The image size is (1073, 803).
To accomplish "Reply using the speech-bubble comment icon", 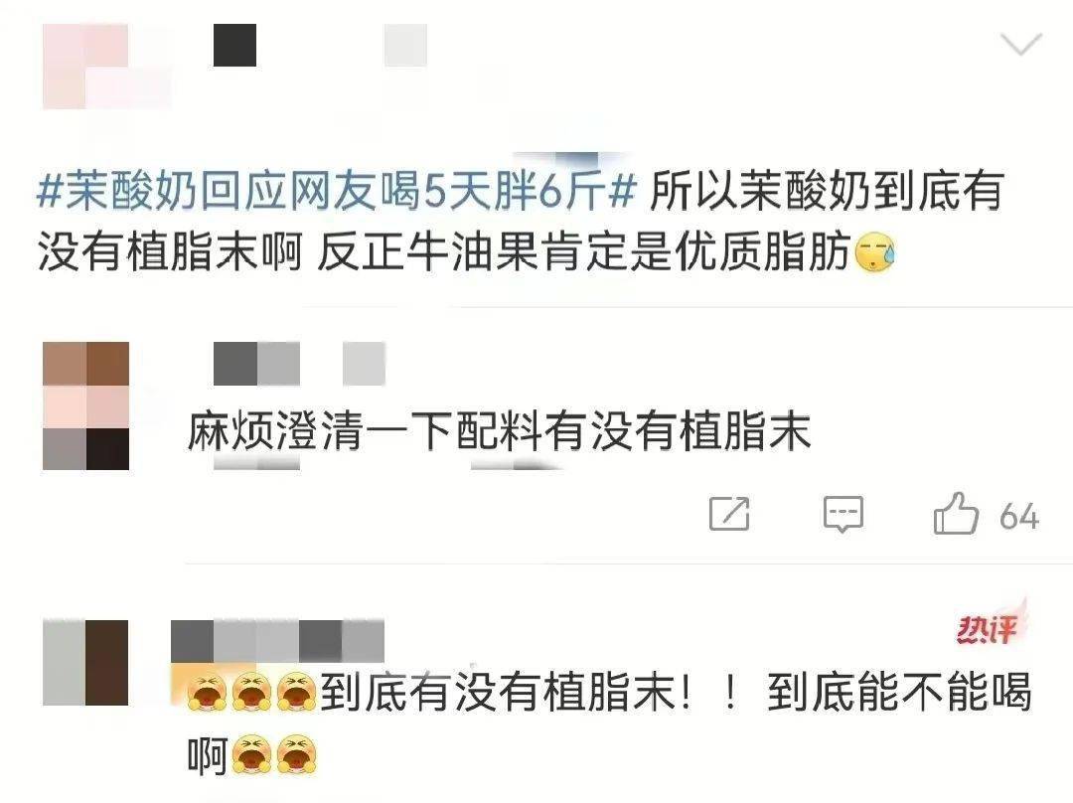I will tap(843, 514).
